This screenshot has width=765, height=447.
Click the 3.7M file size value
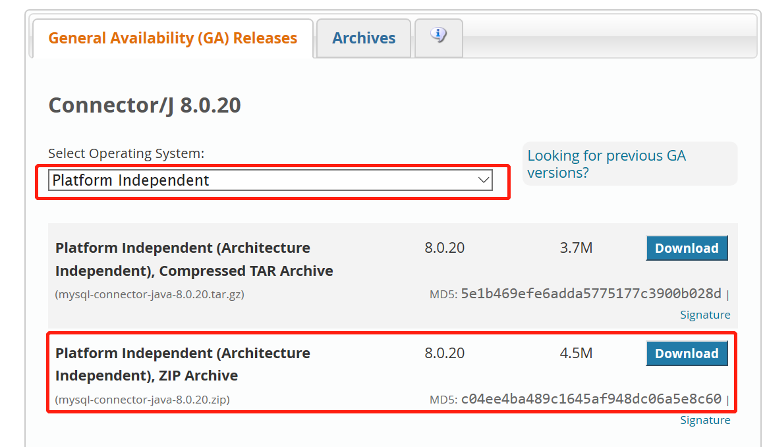(x=576, y=248)
